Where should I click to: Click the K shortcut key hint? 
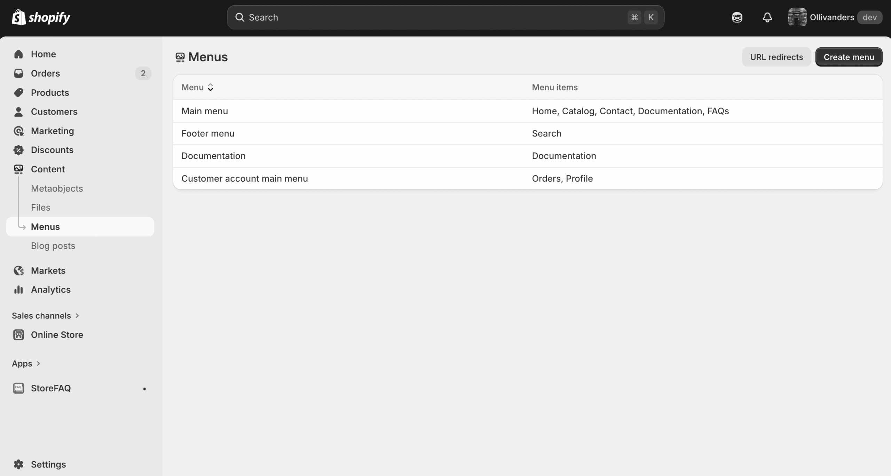(650, 17)
